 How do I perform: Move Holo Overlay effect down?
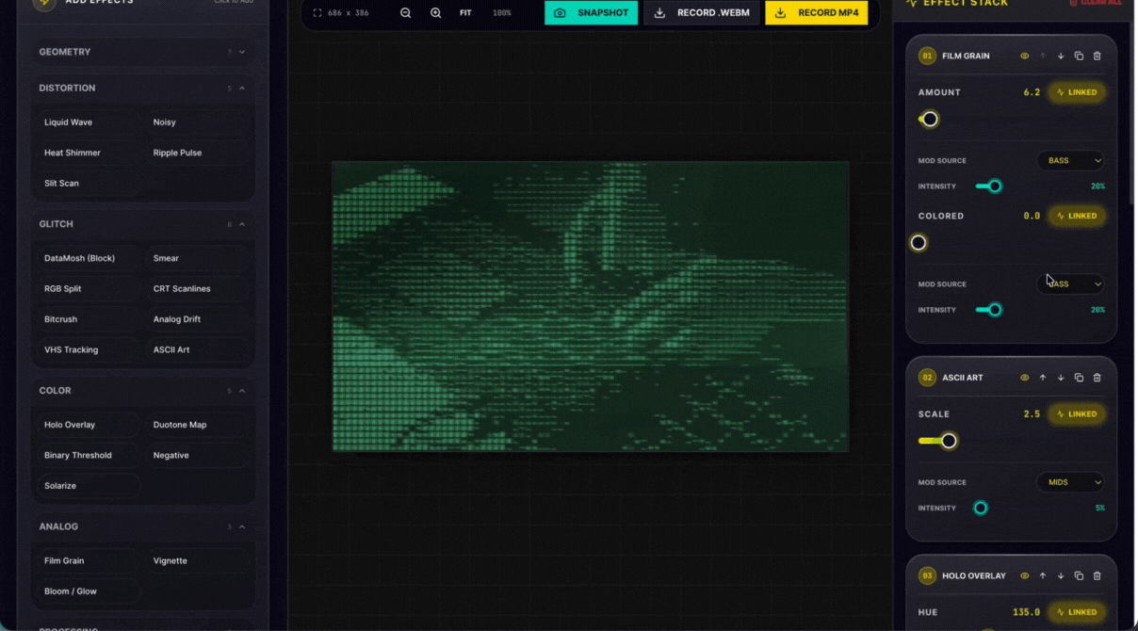pyautogui.click(x=1061, y=575)
